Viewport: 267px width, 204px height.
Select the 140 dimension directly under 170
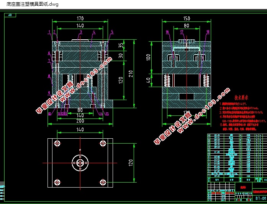tap(80, 26)
